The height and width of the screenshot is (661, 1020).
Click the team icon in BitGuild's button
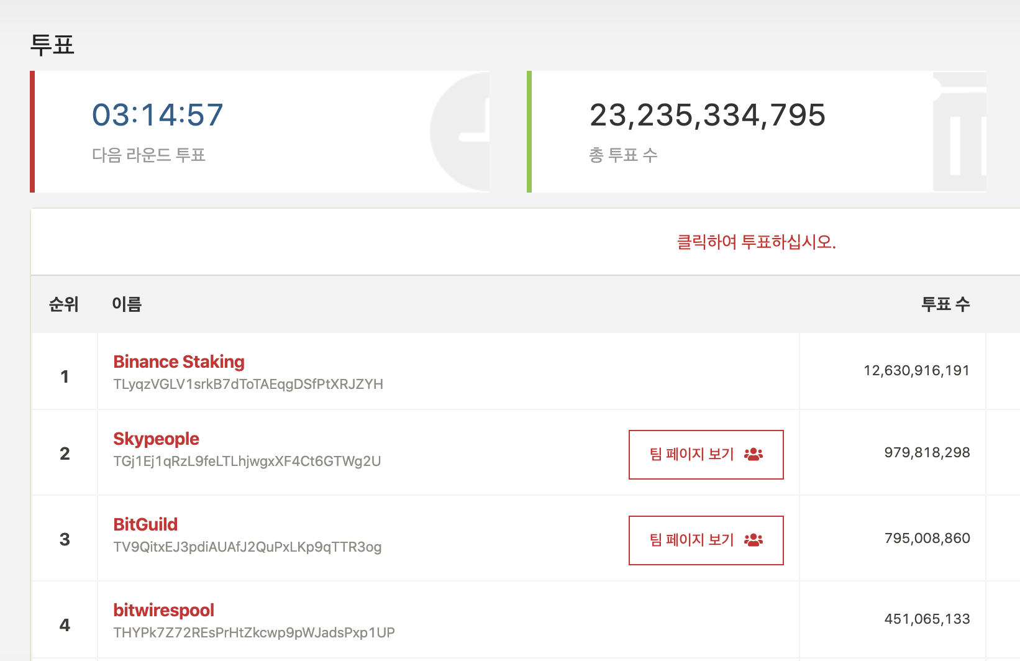[x=754, y=540]
